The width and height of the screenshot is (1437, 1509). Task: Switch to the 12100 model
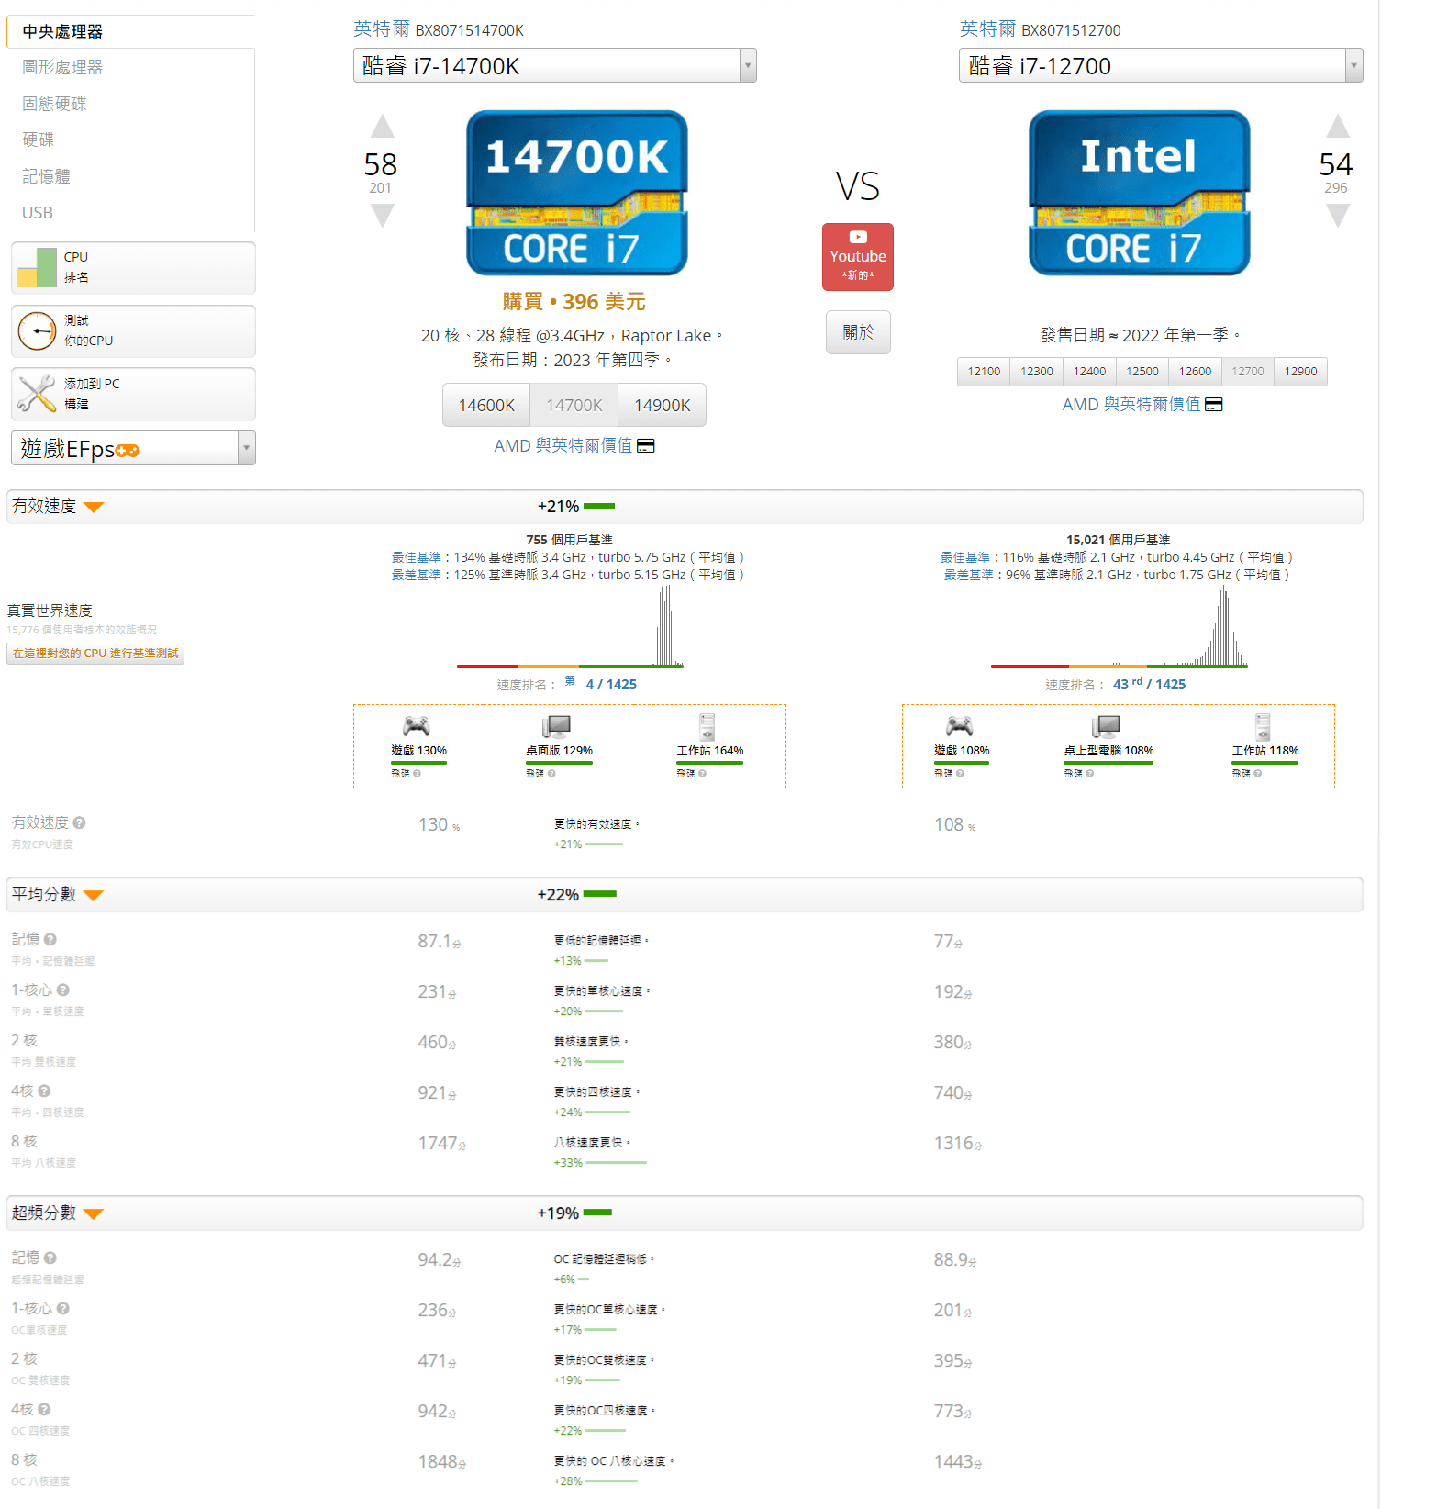984,372
